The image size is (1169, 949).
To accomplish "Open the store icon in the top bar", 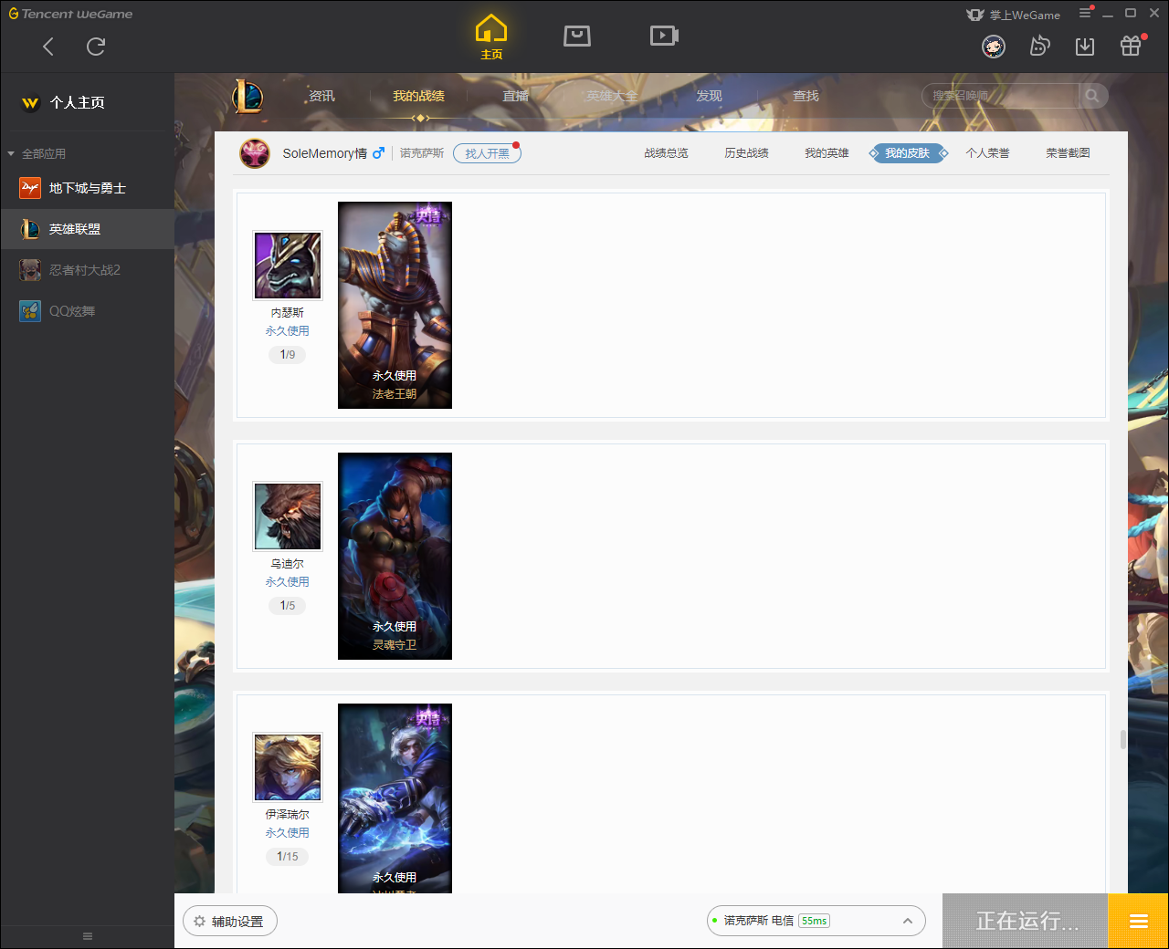I will pos(577,36).
